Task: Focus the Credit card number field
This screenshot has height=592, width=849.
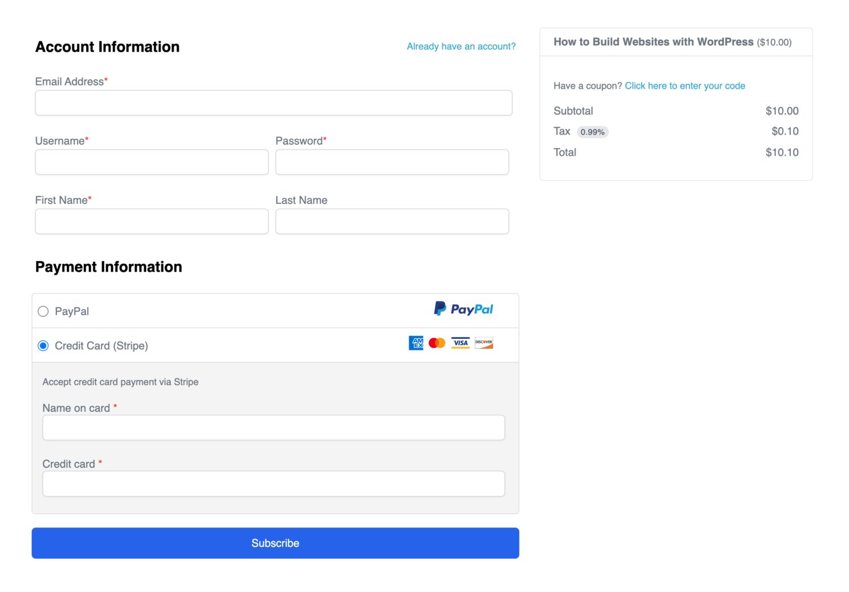Action: click(x=274, y=484)
